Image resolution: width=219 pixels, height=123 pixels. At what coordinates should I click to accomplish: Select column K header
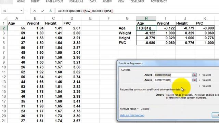coord(205,18)
